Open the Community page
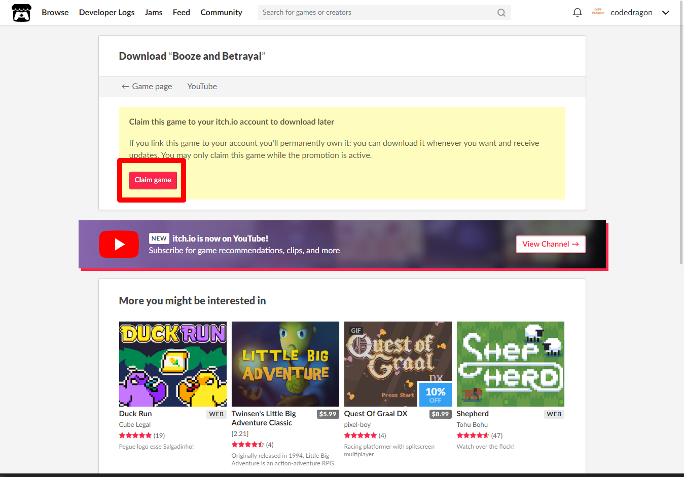This screenshot has height=477, width=684. [x=221, y=12]
